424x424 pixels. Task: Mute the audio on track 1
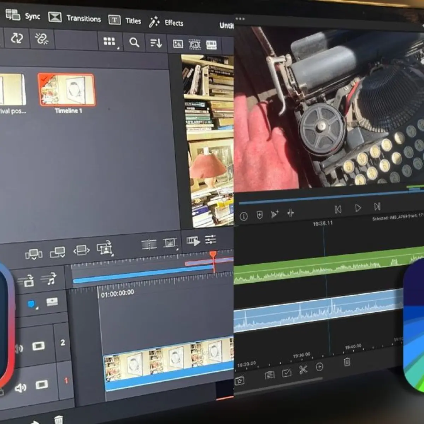coord(20,388)
